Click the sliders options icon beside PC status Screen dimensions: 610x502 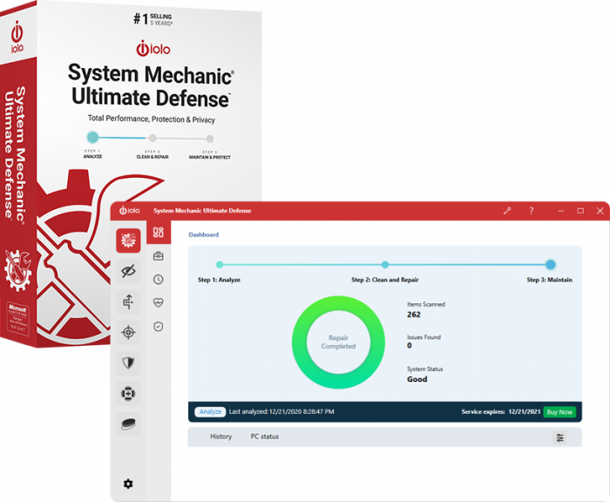click(559, 438)
